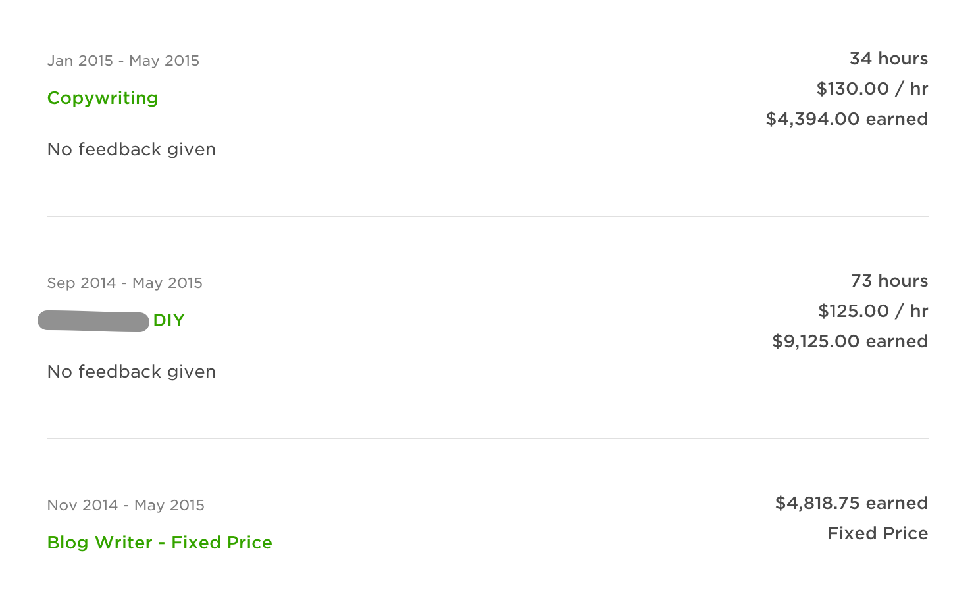Viewport: 974px width, 609px height.
Task: Click the $4,818.75 earned amount
Action: (851, 503)
